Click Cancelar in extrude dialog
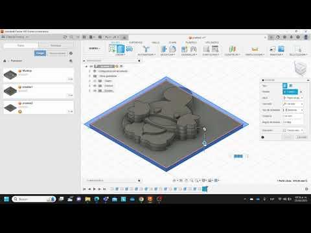311x233 pixels. (301, 137)
